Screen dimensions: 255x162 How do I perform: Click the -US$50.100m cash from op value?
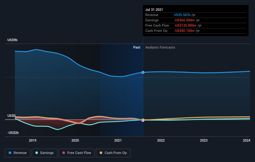pyautogui.click(x=184, y=31)
